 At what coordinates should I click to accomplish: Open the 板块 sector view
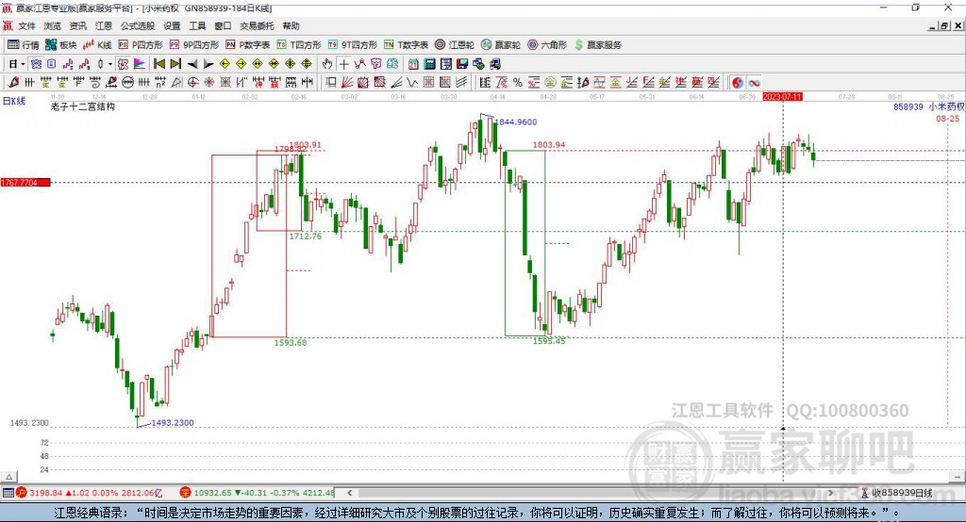click(x=60, y=45)
